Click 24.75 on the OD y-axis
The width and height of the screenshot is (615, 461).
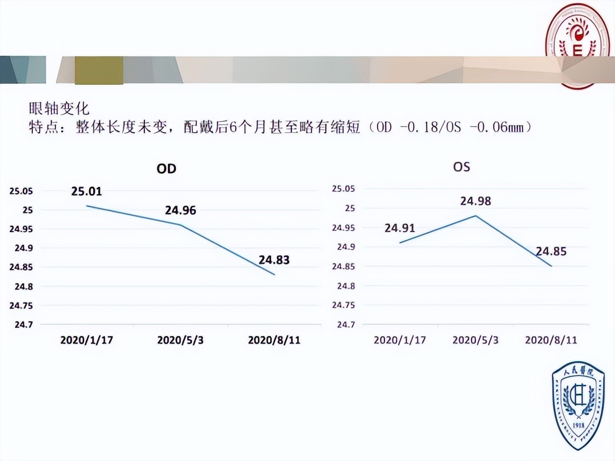(x=22, y=306)
